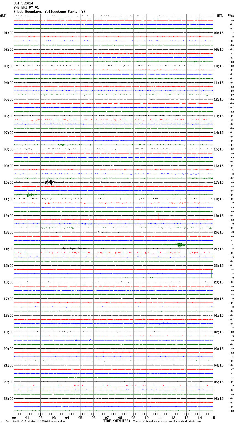Click the 08:00 MST time label
The image size is (235, 425).
[8, 149]
